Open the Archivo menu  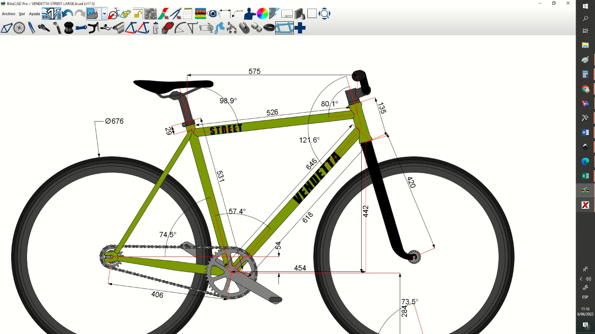coord(8,14)
